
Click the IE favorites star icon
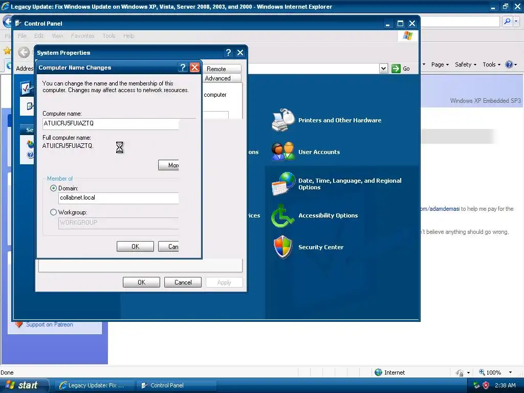tap(7, 51)
